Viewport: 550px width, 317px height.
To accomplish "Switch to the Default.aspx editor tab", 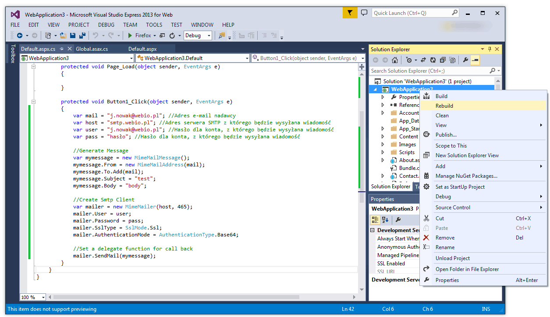I will coord(142,49).
